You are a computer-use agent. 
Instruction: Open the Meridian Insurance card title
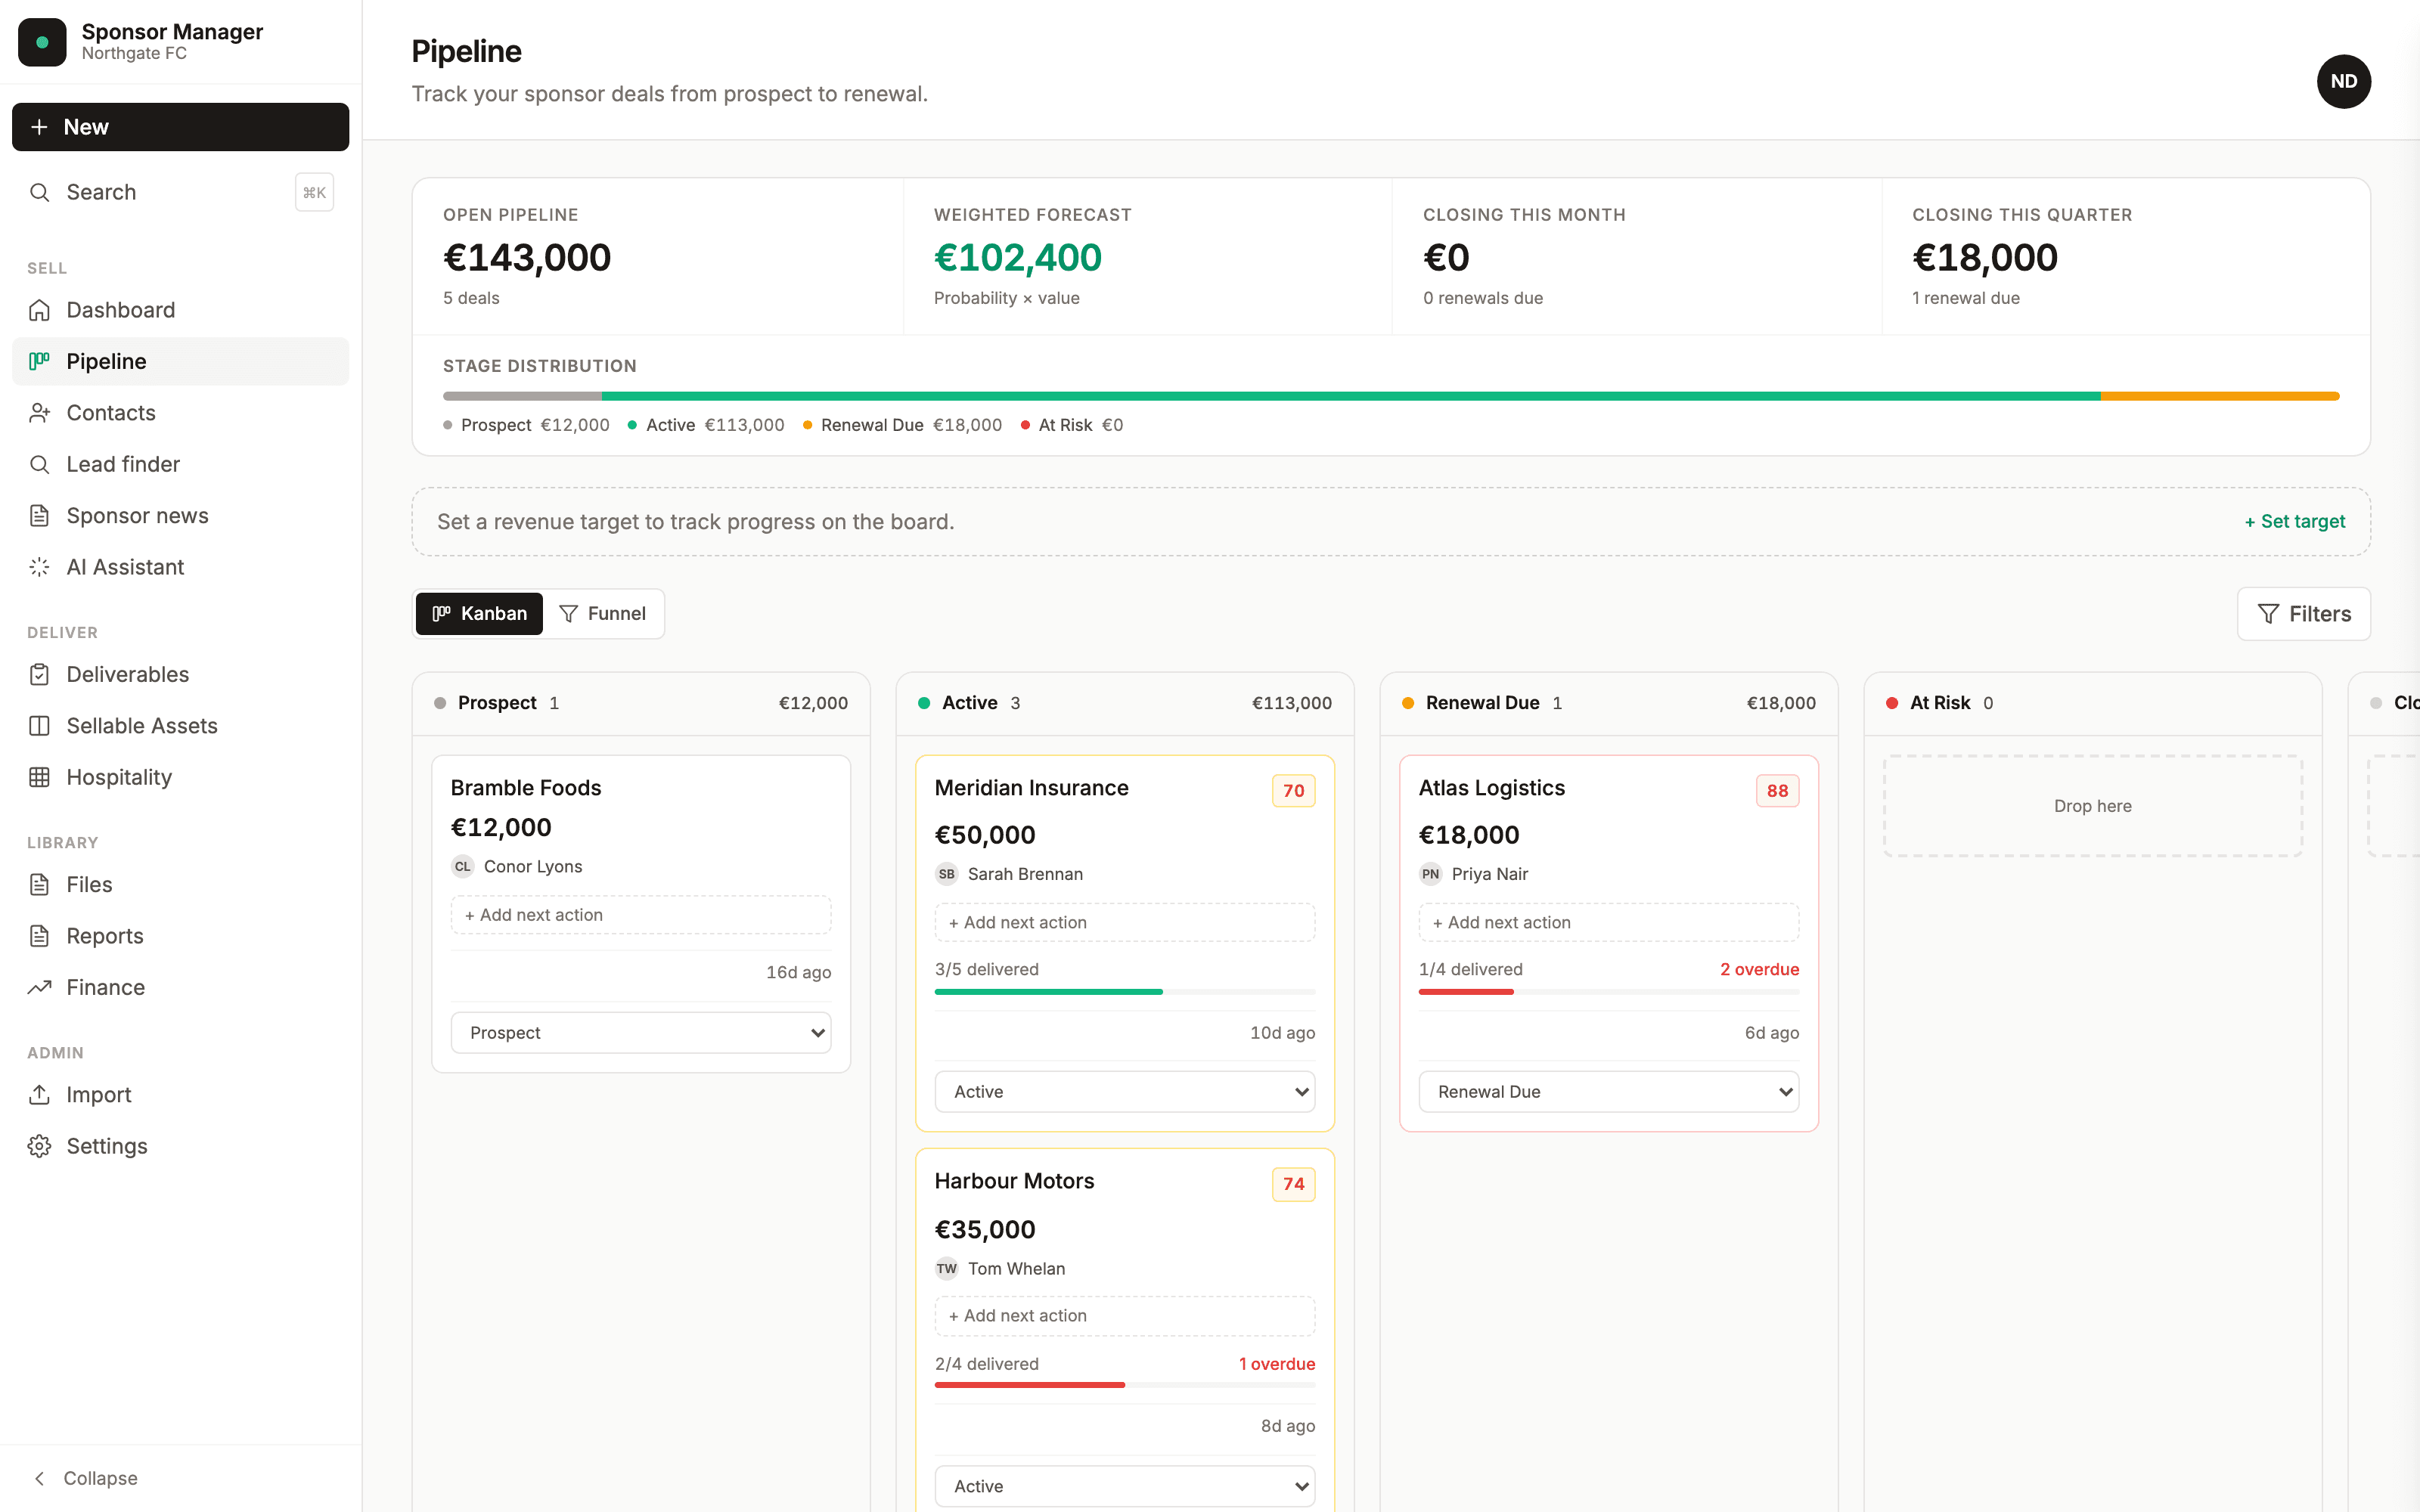click(1031, 788)
